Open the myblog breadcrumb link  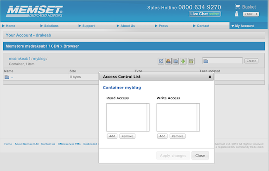point(39,59)
